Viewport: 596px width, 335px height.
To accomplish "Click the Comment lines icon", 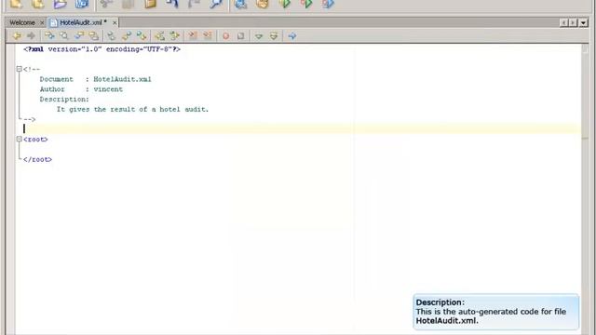I will [x=193, y=36].
